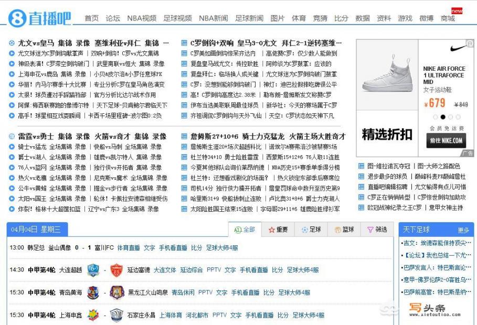Select the second carousel dot in Nike ad

443,117
